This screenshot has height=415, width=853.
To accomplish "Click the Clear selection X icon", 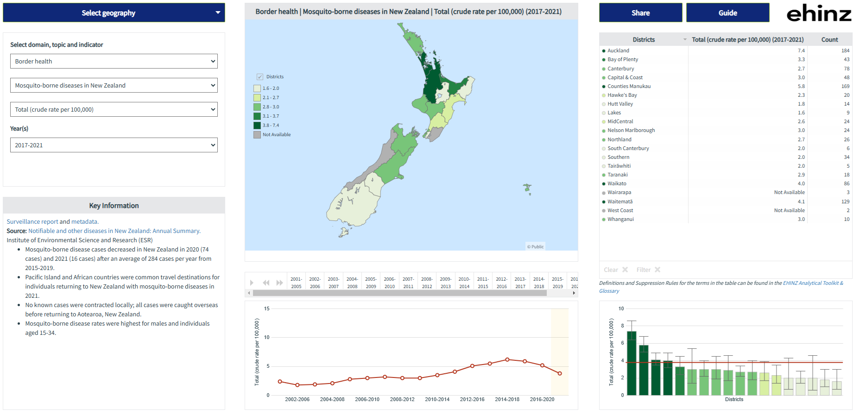I will pyautogui.click(x=625, y=270).
